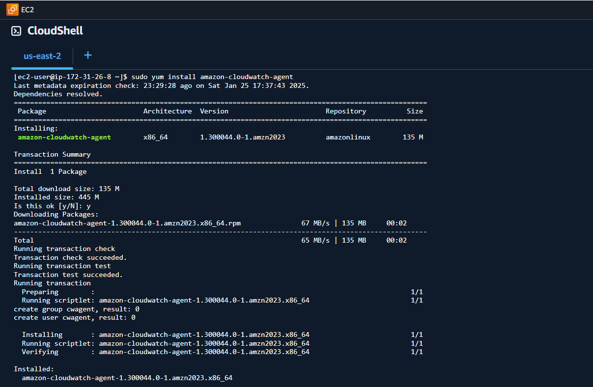Viewport: 593px width, 387px height.
Task: Click the Installed: heading line
Action: pos(34,369)
